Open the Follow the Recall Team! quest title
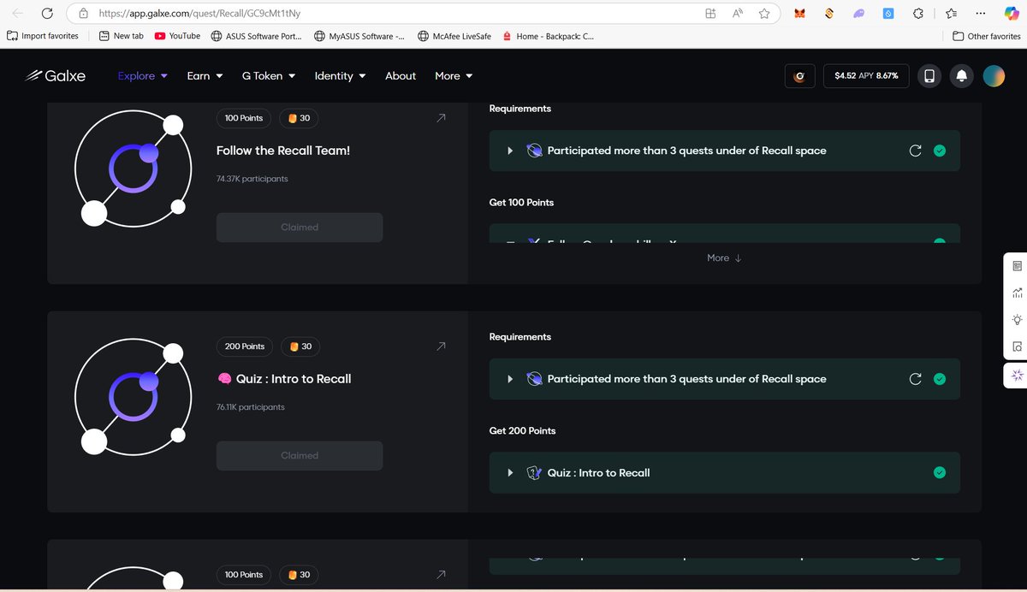1027x592 pixels. pyautogui.click(x=283, y=151)
